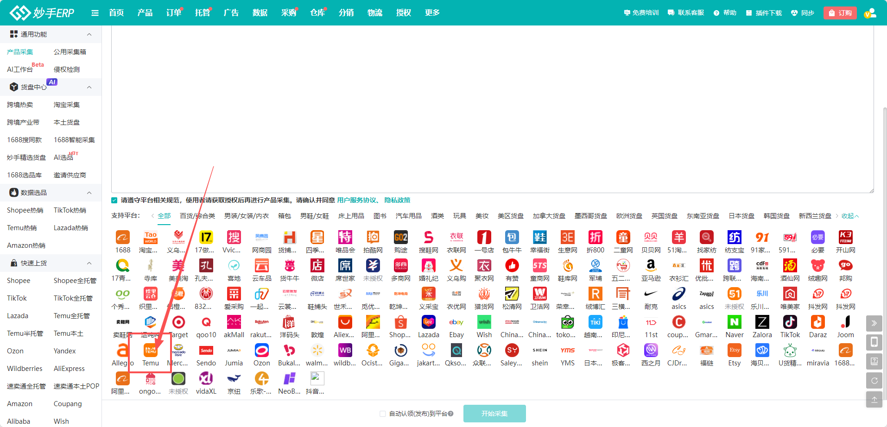Show more platform categories arrow
The image size is (887, 427).
coord(836,216)
